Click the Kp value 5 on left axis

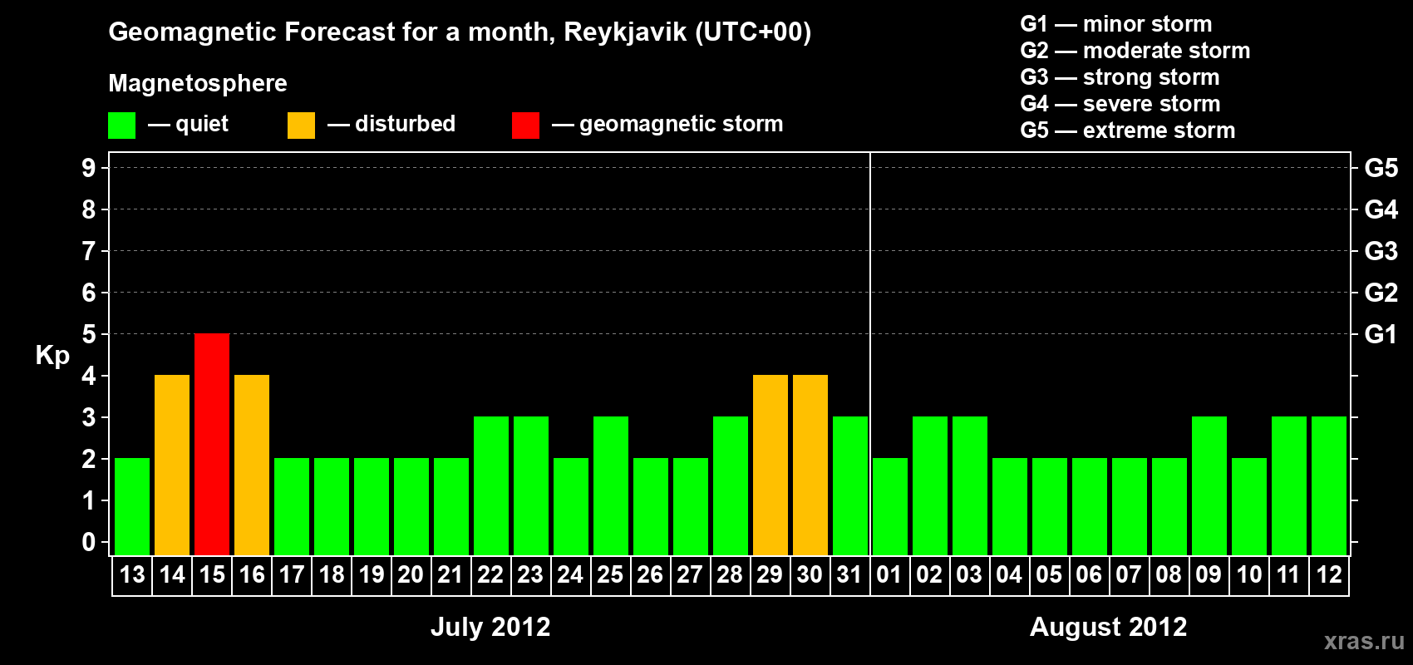89,334
